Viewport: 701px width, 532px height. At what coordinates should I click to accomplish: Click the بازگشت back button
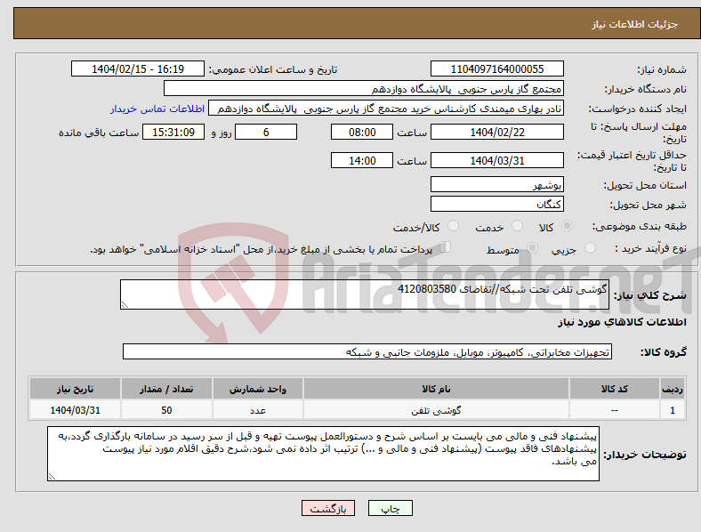(x=328, y=508)
